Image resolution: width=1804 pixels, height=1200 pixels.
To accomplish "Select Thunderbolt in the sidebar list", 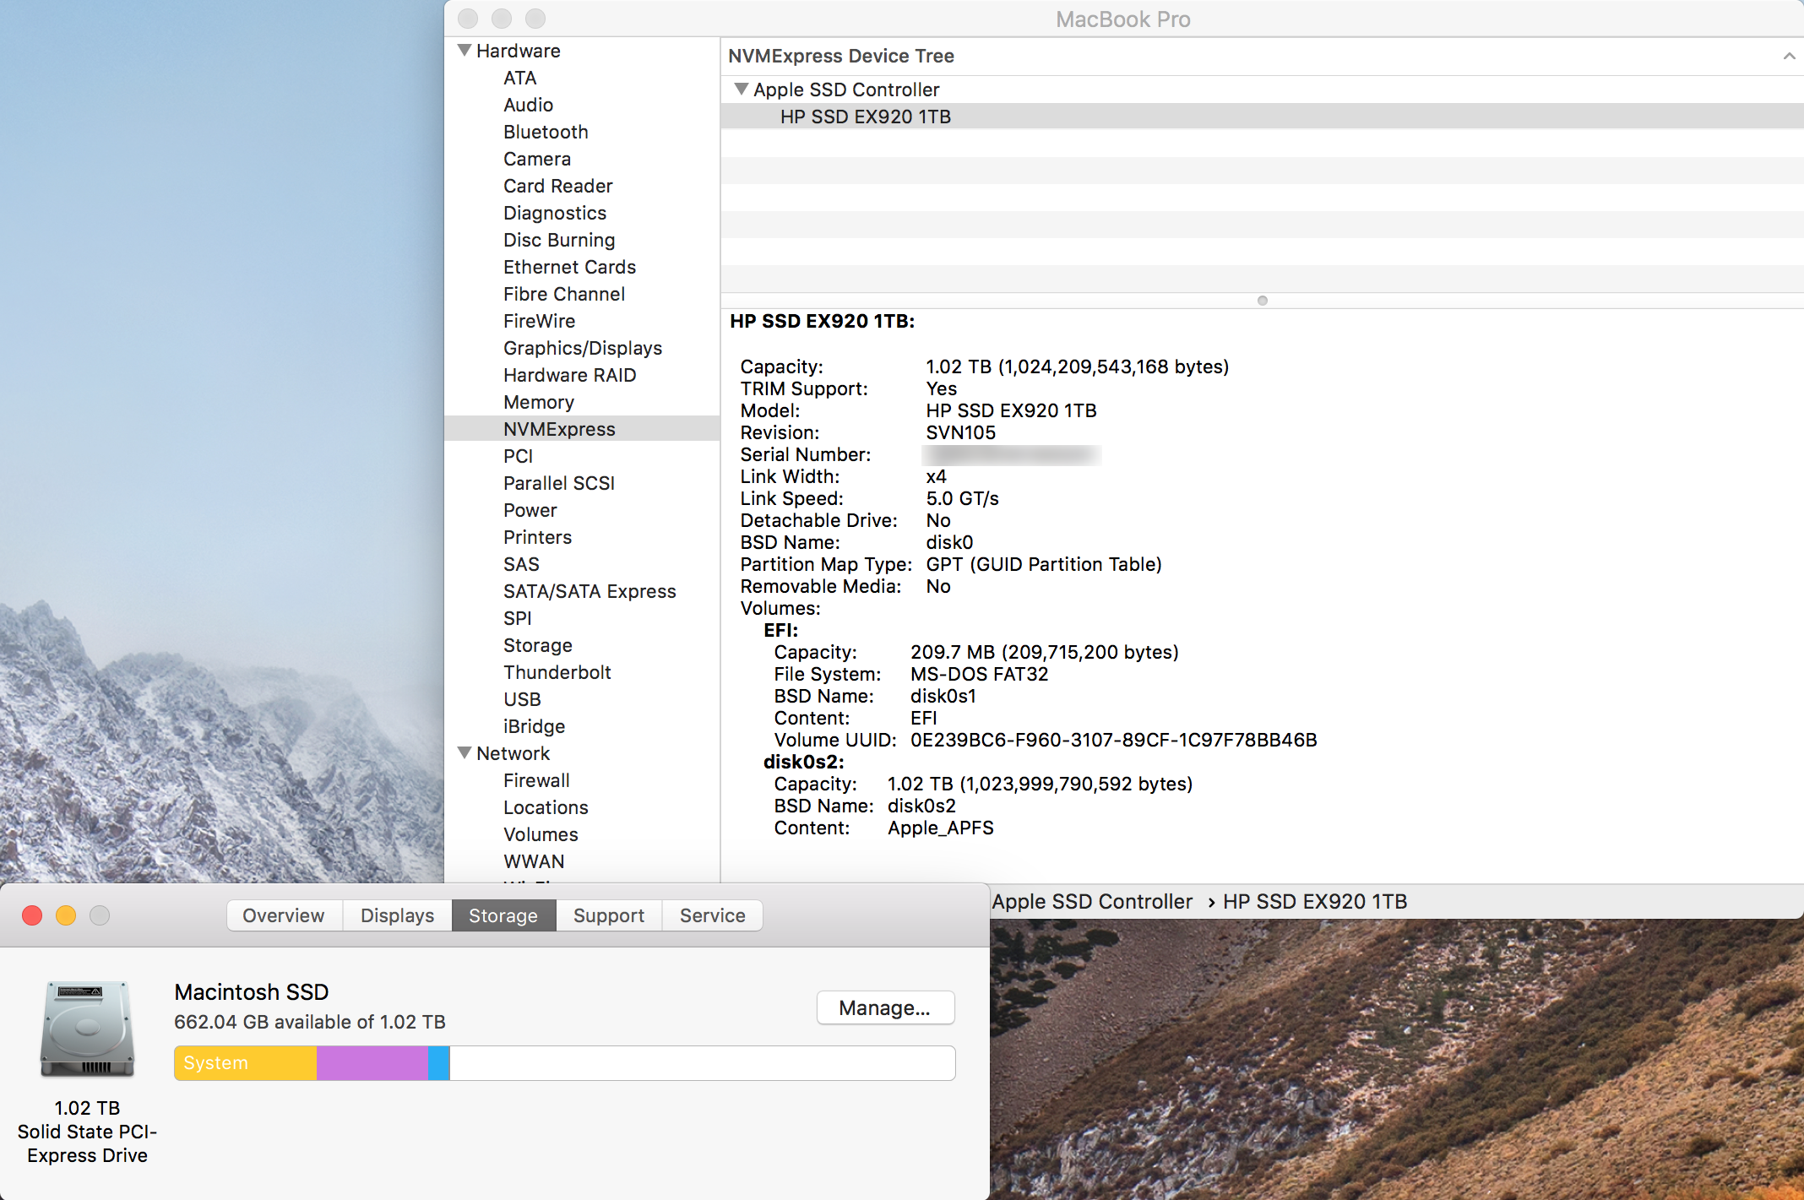I will pyautogui.click(x=557, y=672).
